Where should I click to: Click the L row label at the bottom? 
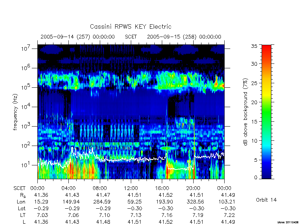coord(24,222)
